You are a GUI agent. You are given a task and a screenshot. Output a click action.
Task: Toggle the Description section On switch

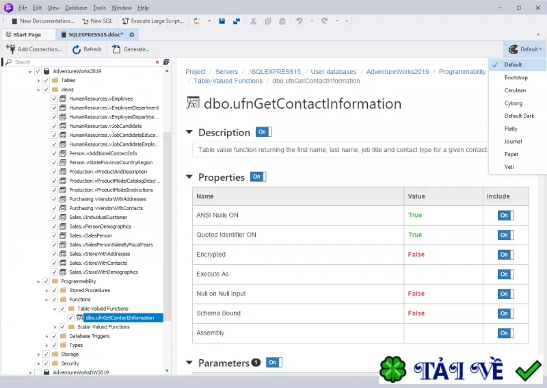(263, 132)
